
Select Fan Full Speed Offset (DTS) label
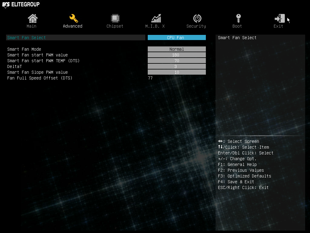pyautogui.click(x=40, y=78)
